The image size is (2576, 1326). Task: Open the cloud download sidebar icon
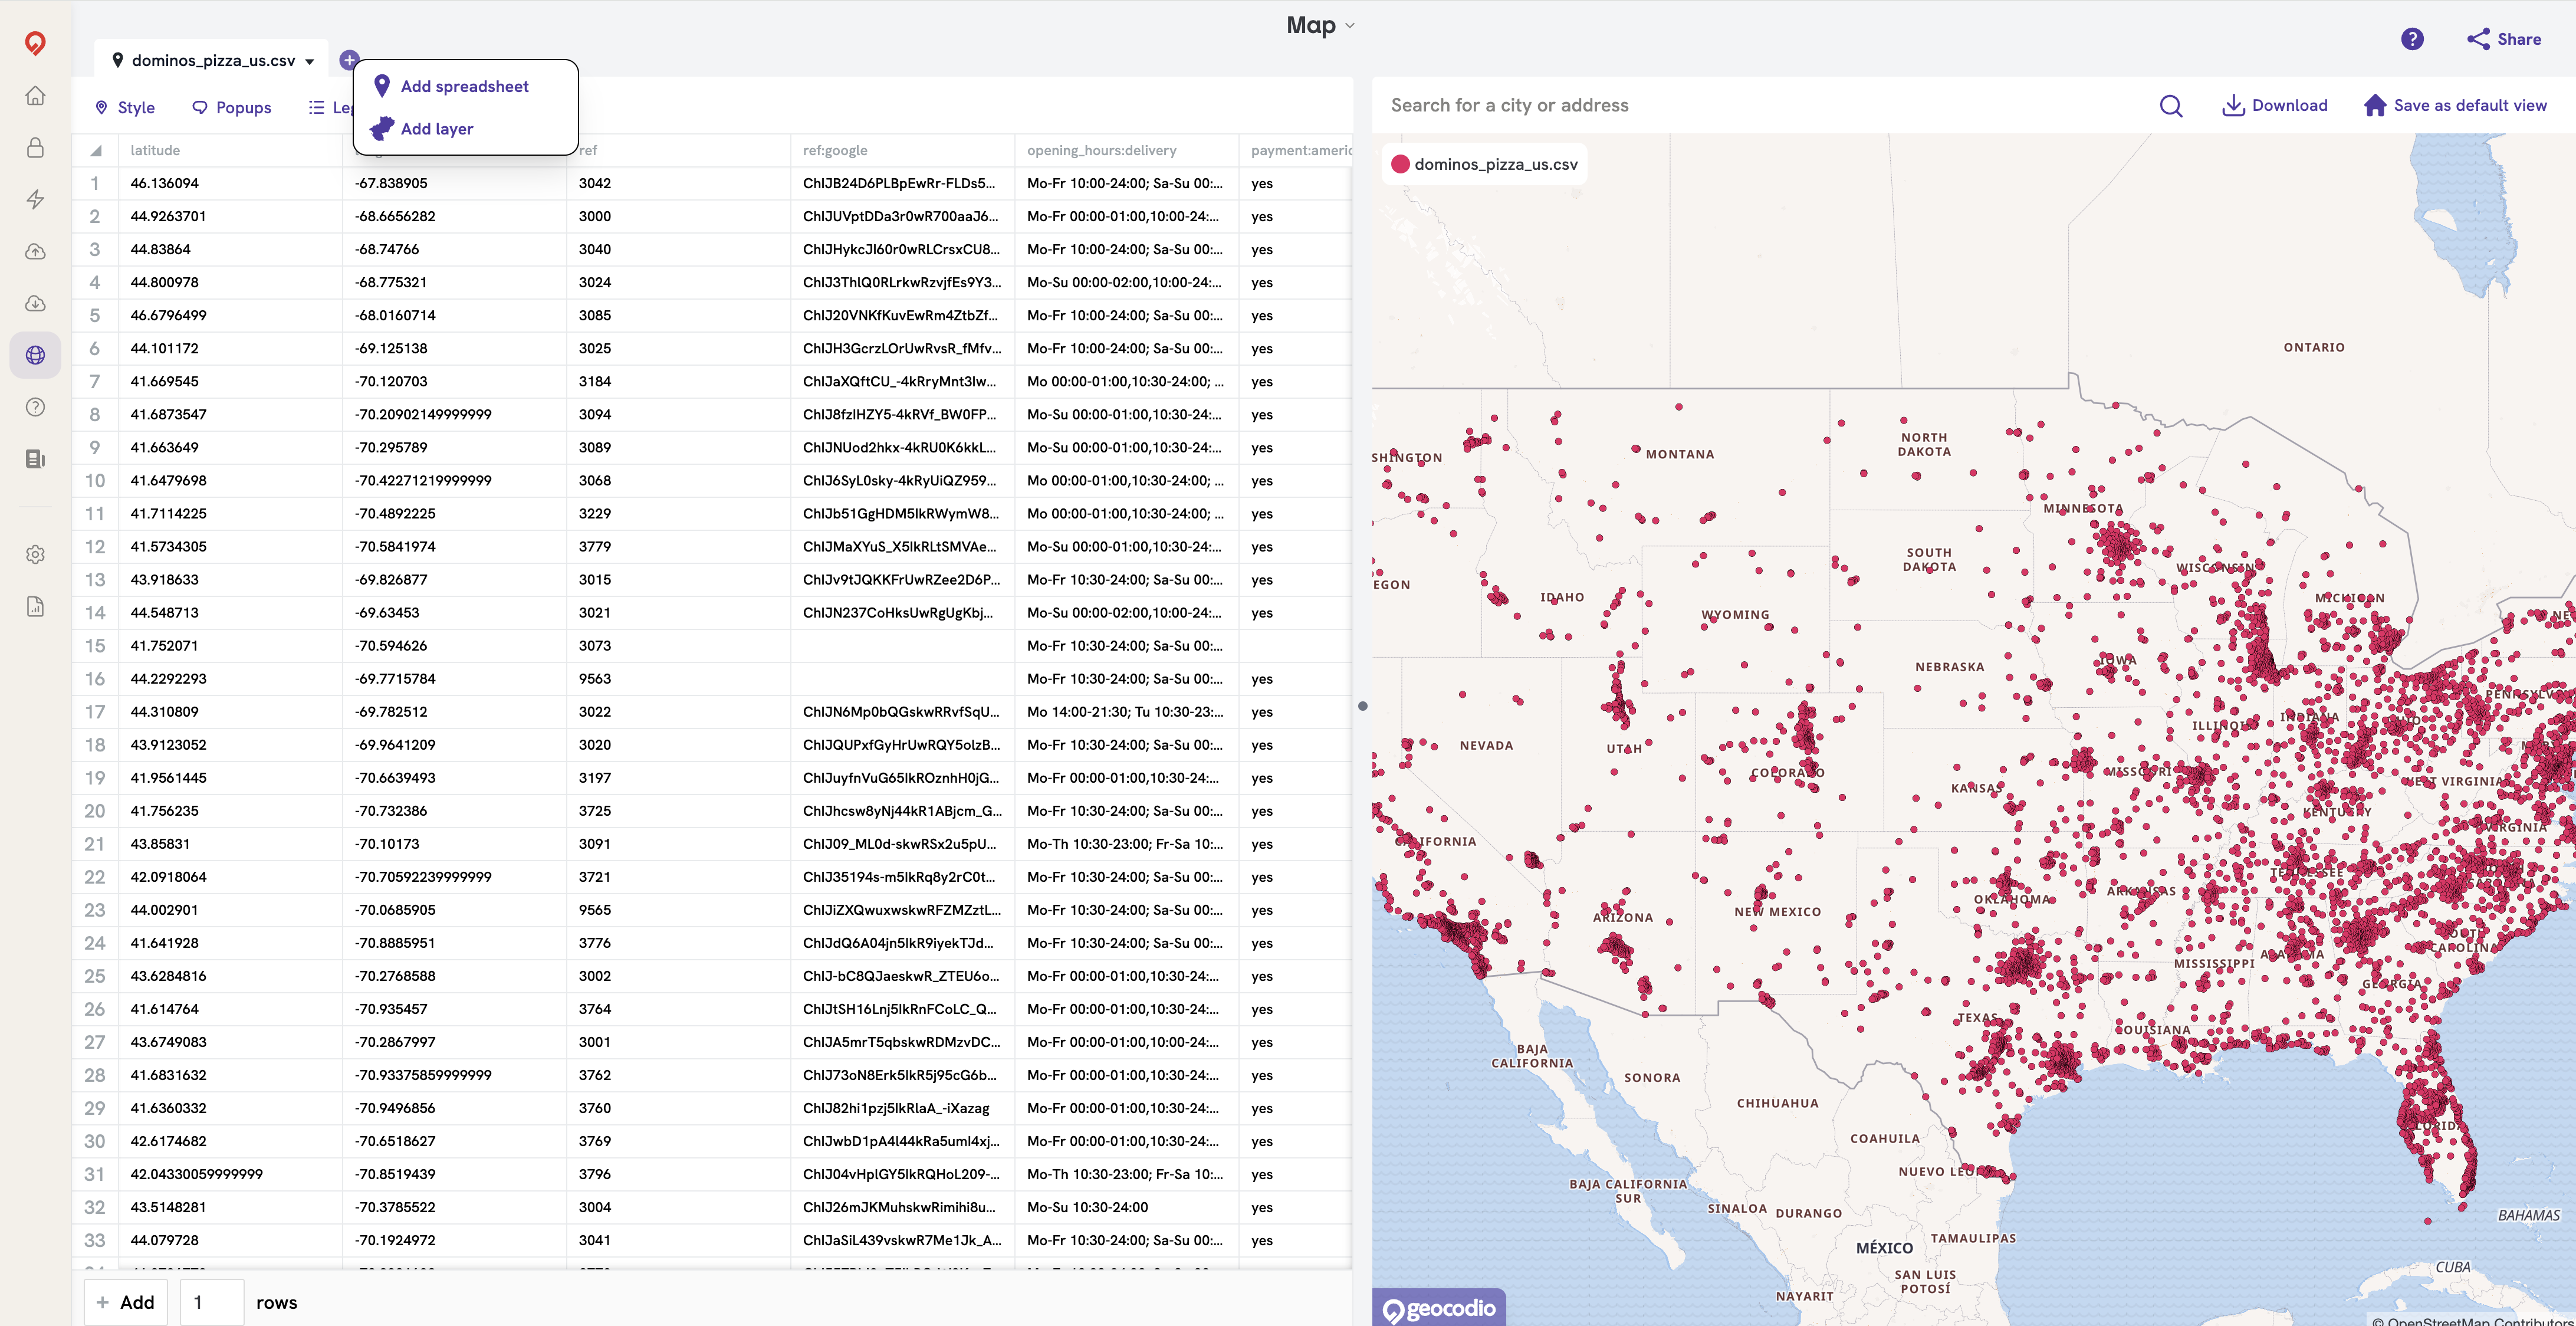point(35,304)
